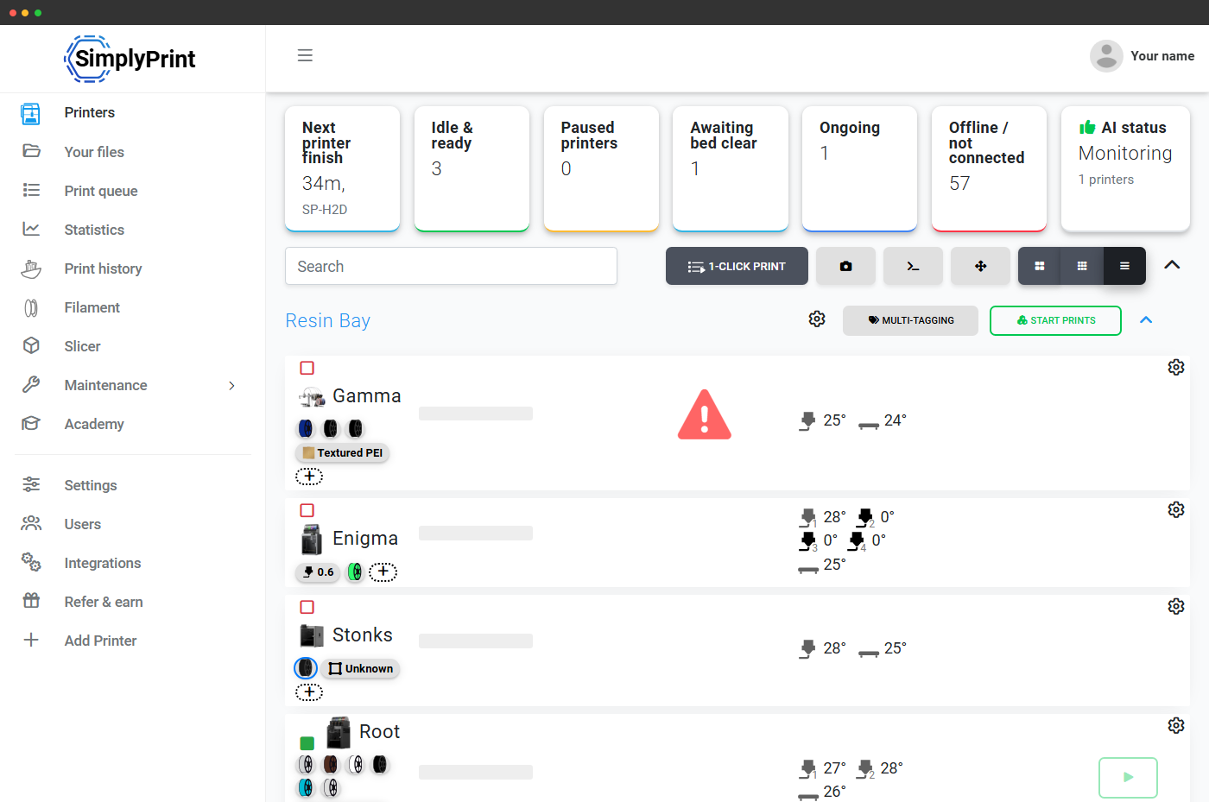Click the 0.6 nozzle tag on Enigma

click(x=318, y=572)
